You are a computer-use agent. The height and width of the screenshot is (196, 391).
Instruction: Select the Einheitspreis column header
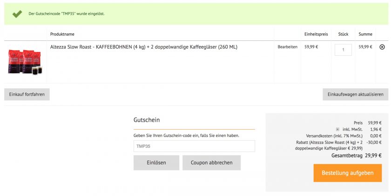click(x=316, y=34)
